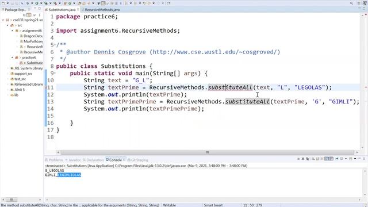
Task: Click the New file toolbar icon
Action: [x=3, y=3]
